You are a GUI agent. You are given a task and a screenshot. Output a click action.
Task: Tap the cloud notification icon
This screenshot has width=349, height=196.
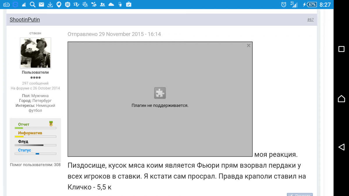click(111, 4)
